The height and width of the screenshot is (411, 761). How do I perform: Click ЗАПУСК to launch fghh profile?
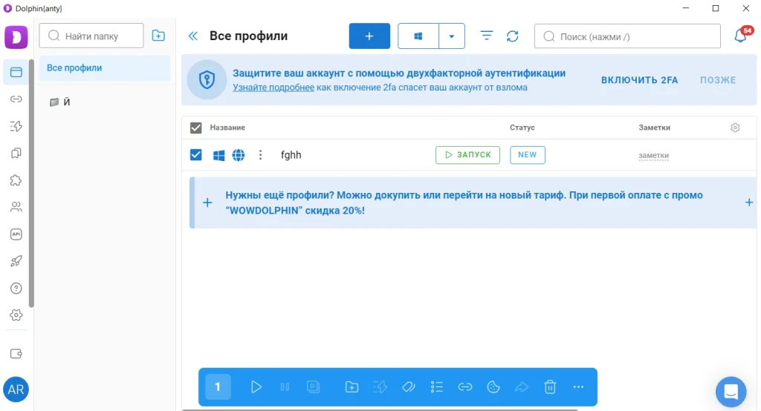click(x=468, y=155)
